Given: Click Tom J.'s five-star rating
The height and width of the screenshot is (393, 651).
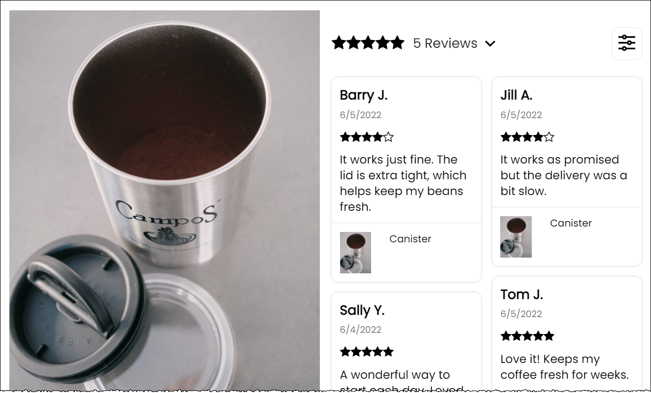Looking at the screenshot, I should 527,336.
